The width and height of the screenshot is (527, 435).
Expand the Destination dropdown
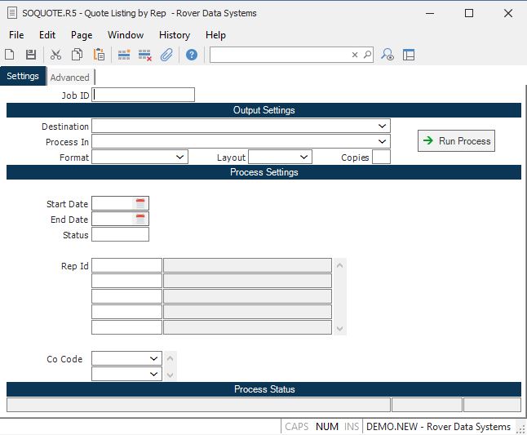pos(383,127)
